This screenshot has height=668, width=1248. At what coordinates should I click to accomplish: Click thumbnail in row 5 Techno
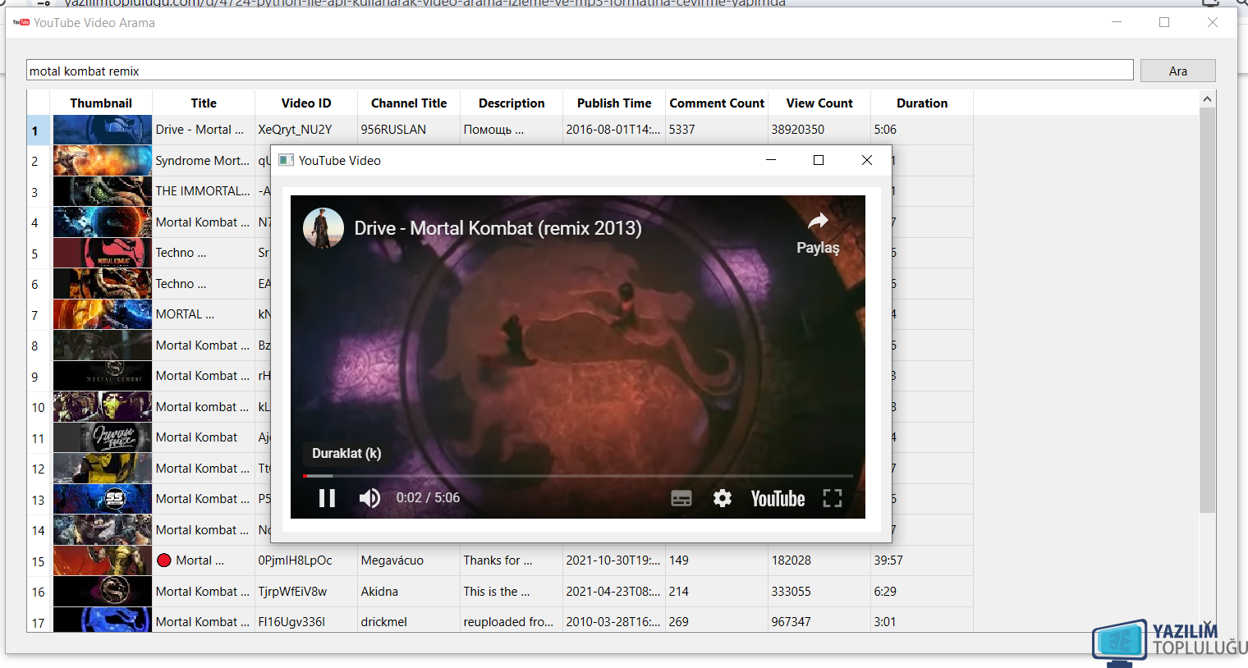[103, 253]
